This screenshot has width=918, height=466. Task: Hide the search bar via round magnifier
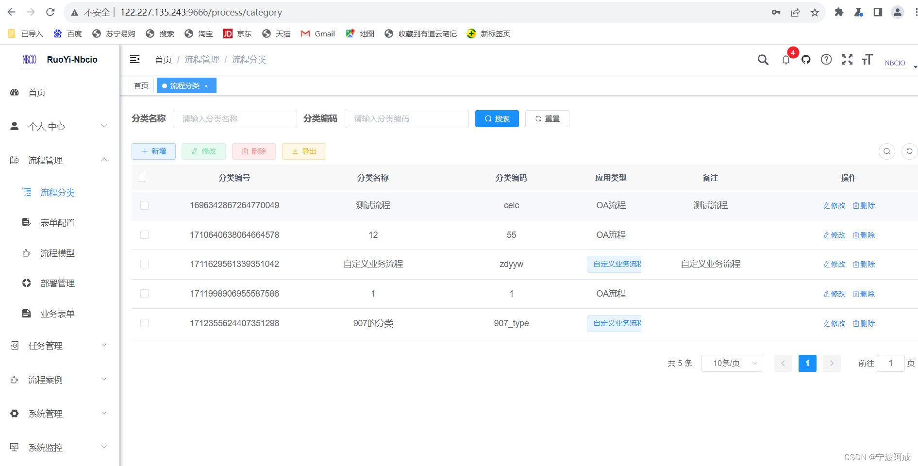click(887, 151)
